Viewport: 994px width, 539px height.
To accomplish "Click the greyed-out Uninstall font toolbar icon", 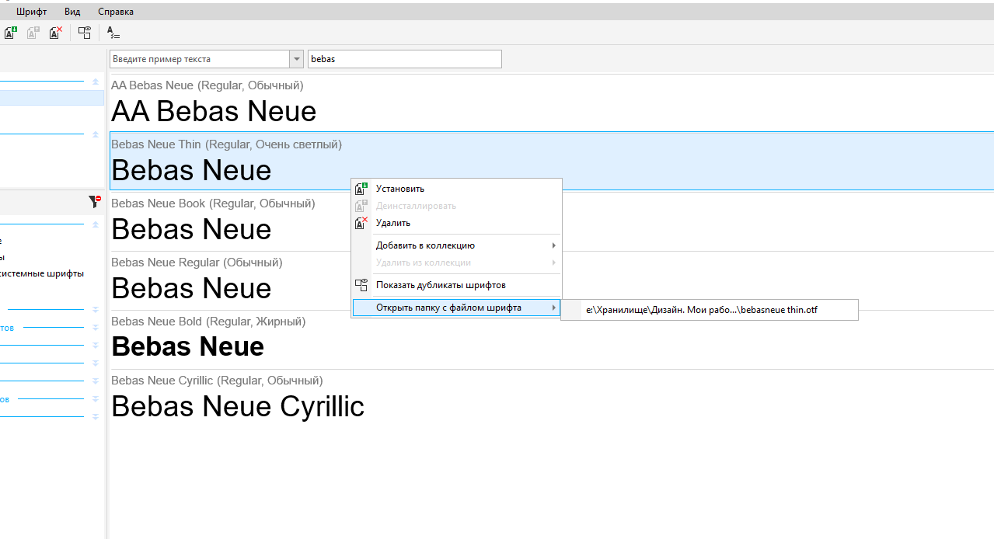I will (x=33, y=33).
